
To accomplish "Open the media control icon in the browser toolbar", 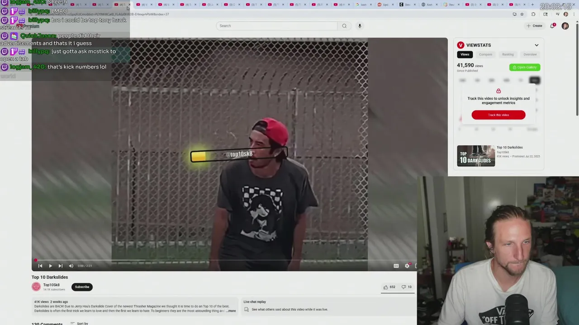I will point(557,14).
